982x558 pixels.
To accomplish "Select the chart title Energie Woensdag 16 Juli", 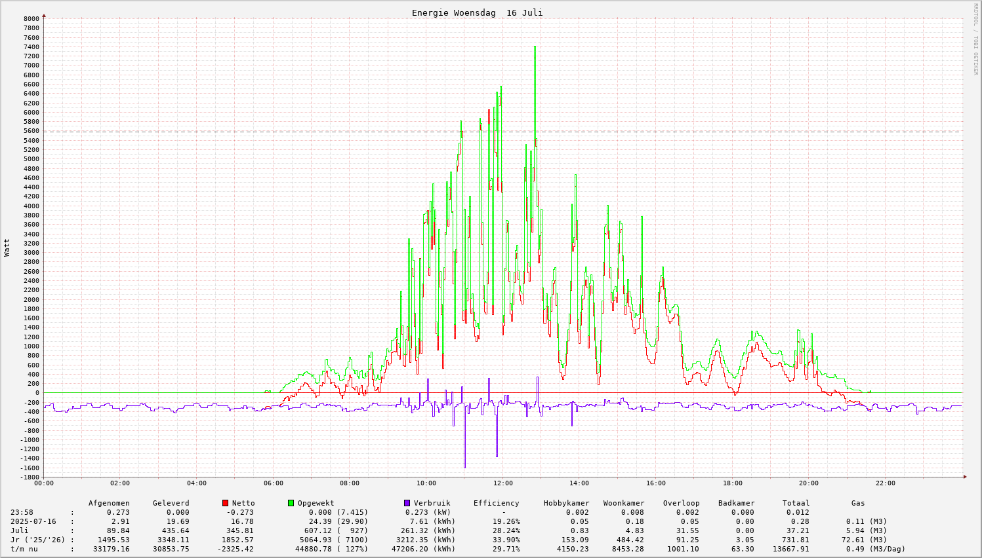I will (x=477, y=13).
